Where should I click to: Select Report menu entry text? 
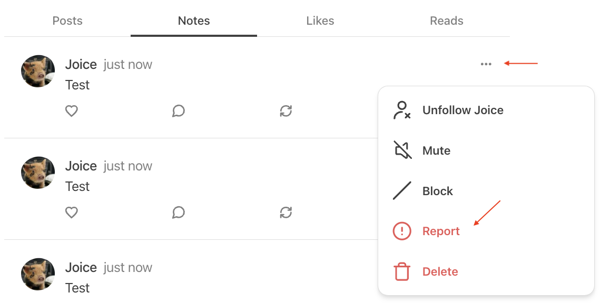[x=441, y=231]
